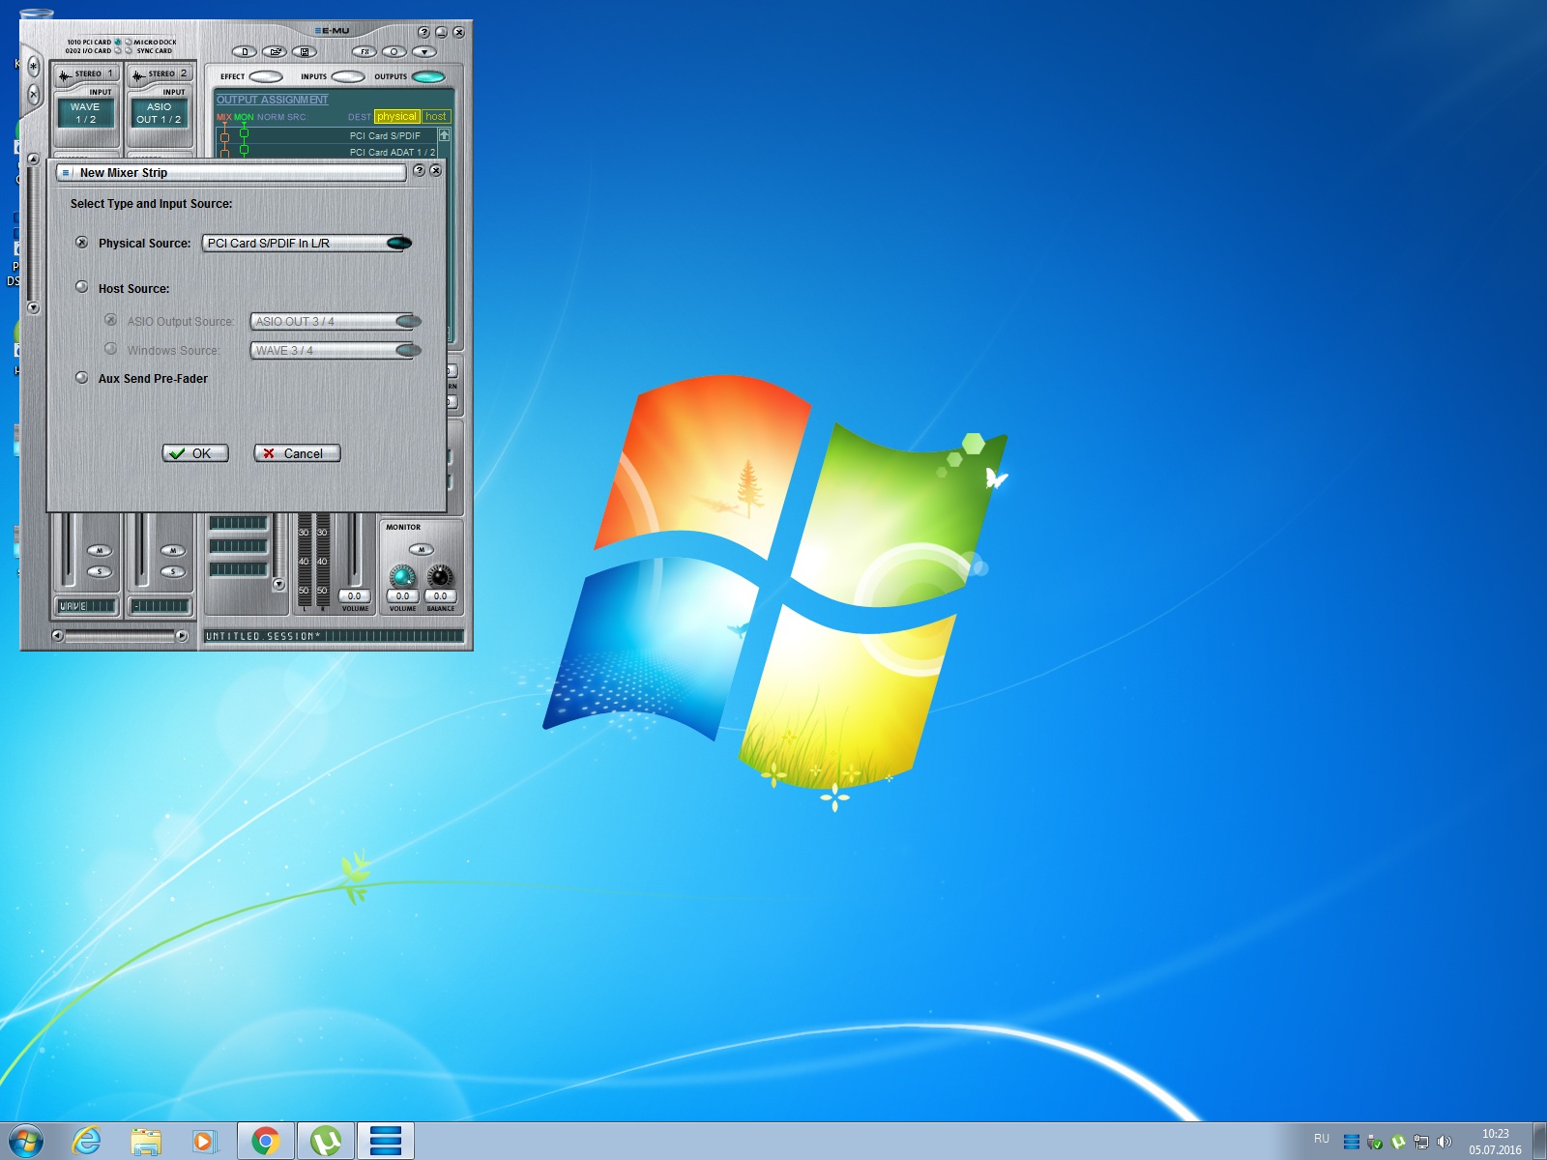Click the output list scroll-up arrow
The width and height of the screenshot is (1547, 1160).
coord(445,135)
